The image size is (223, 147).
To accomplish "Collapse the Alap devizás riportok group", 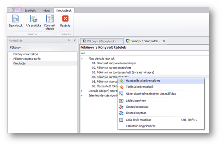I will (x=82, y=58).
